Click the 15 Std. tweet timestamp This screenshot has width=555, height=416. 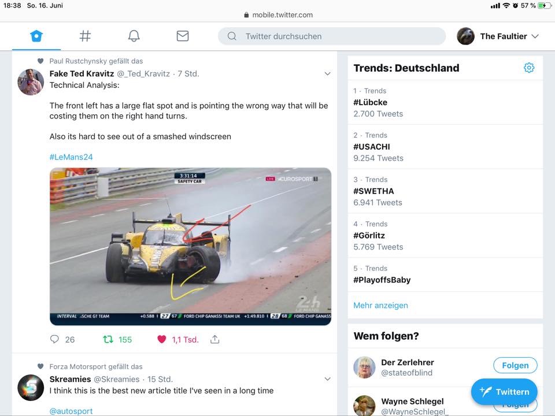click(160, 379)
